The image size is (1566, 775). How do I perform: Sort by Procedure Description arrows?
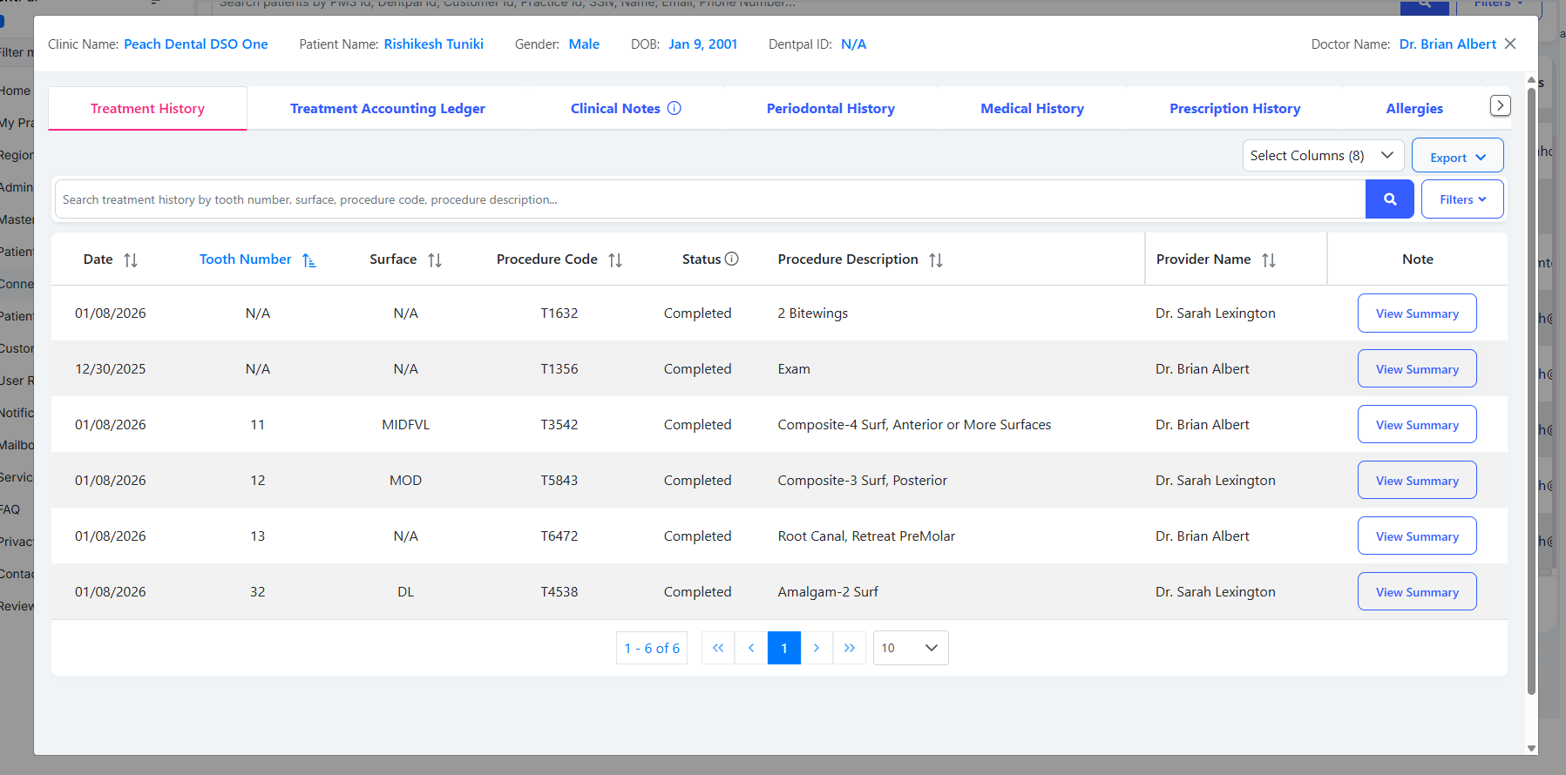click(936, 260)
